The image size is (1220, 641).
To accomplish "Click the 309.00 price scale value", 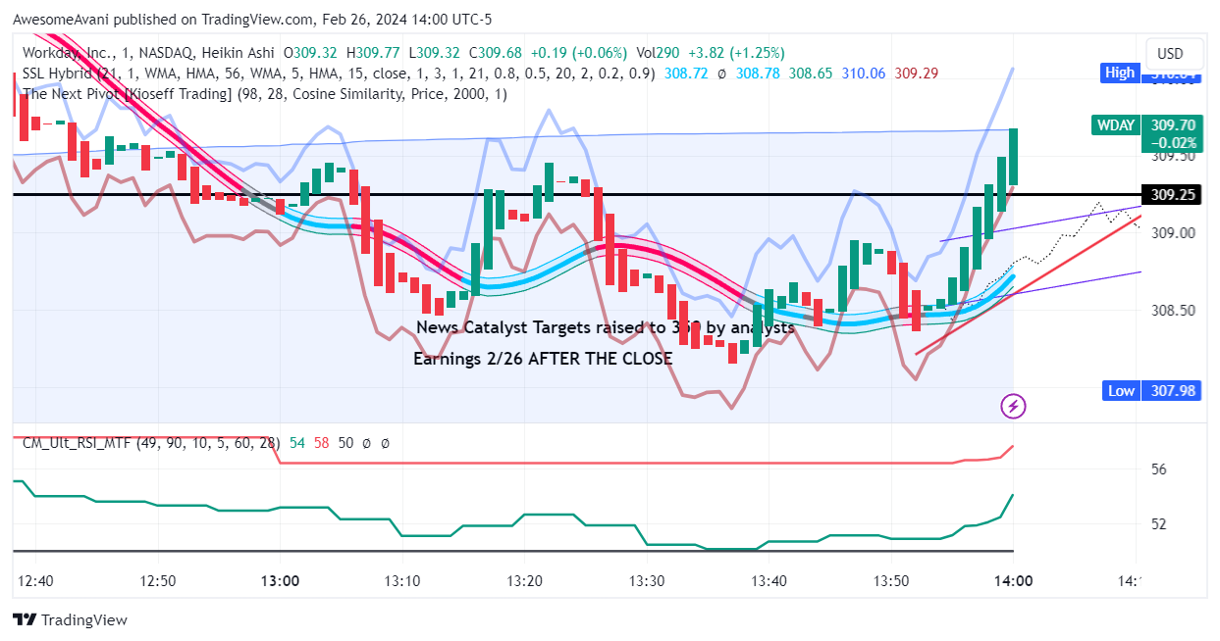I will point(1173,233).
